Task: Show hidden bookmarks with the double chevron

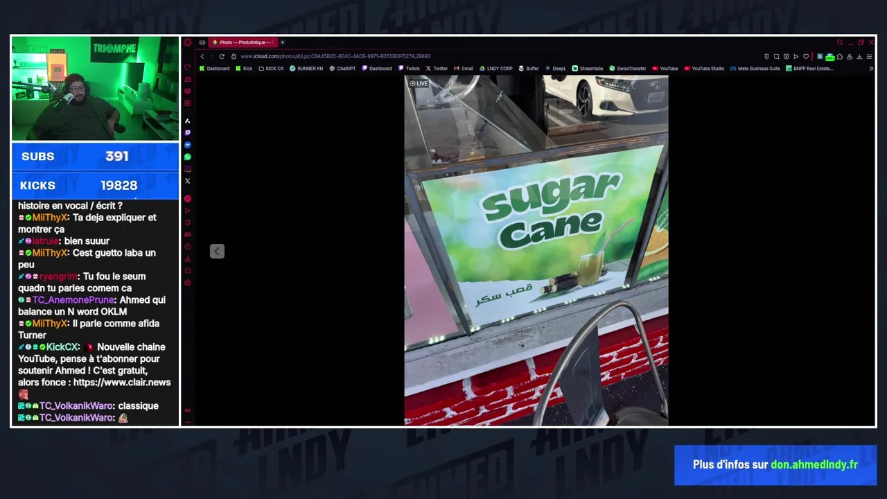Action: tap(871, 69)
